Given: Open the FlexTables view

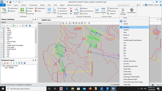Looking at the screenshot, I should (x=103, y=10).
